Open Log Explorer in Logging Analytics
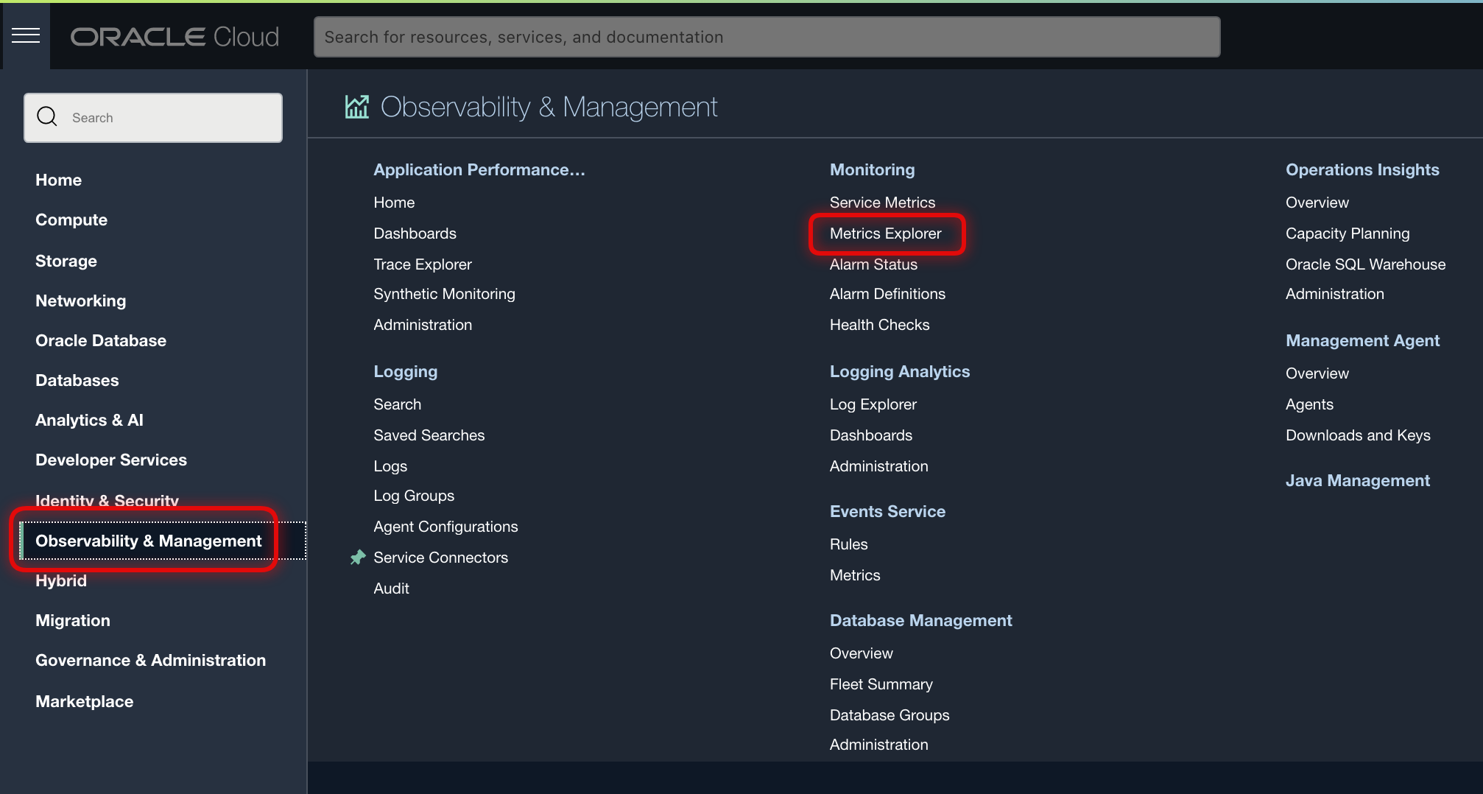The height and width of the screenshot is (794, 1483). click(873, 404)
